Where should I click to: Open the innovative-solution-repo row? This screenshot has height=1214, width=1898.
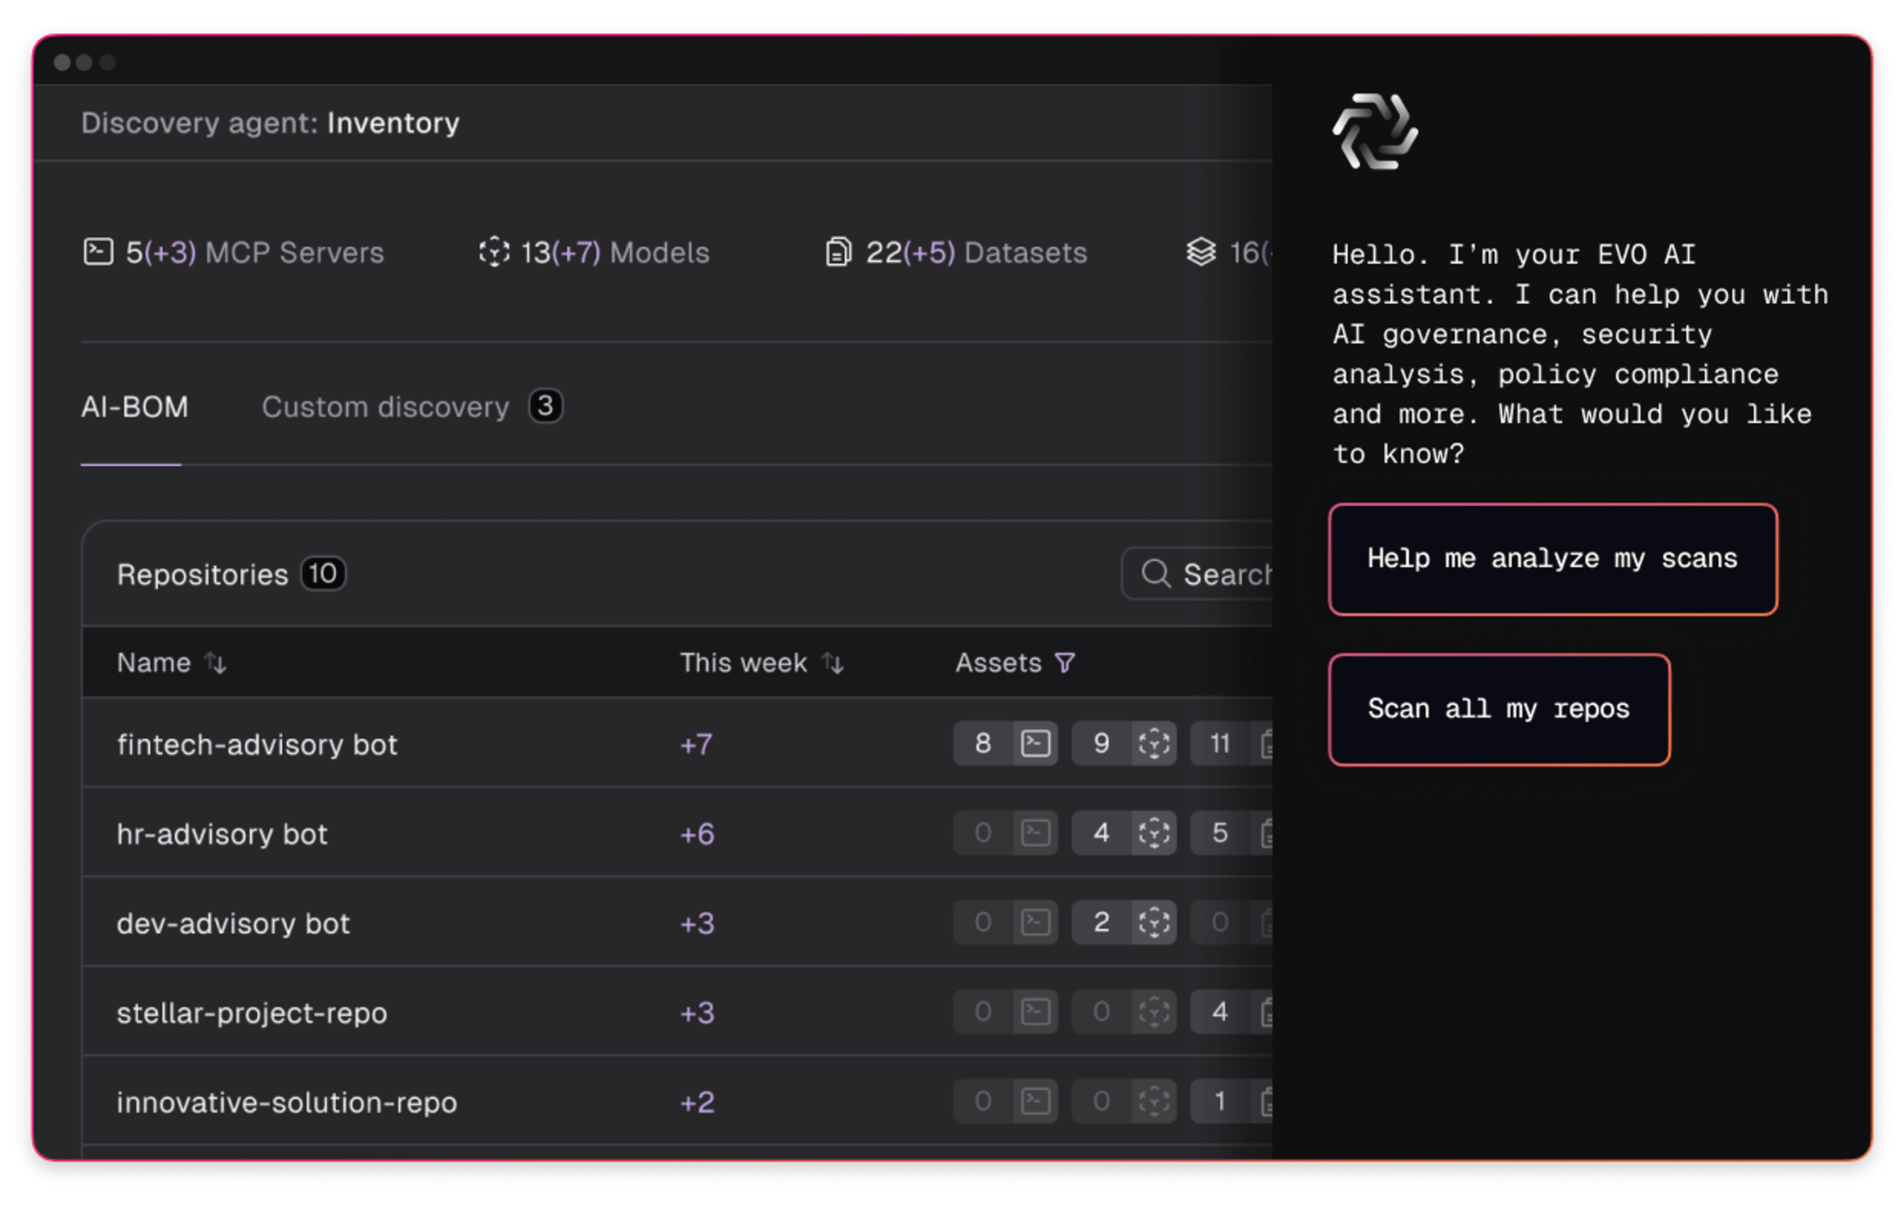coord(286,1102)
